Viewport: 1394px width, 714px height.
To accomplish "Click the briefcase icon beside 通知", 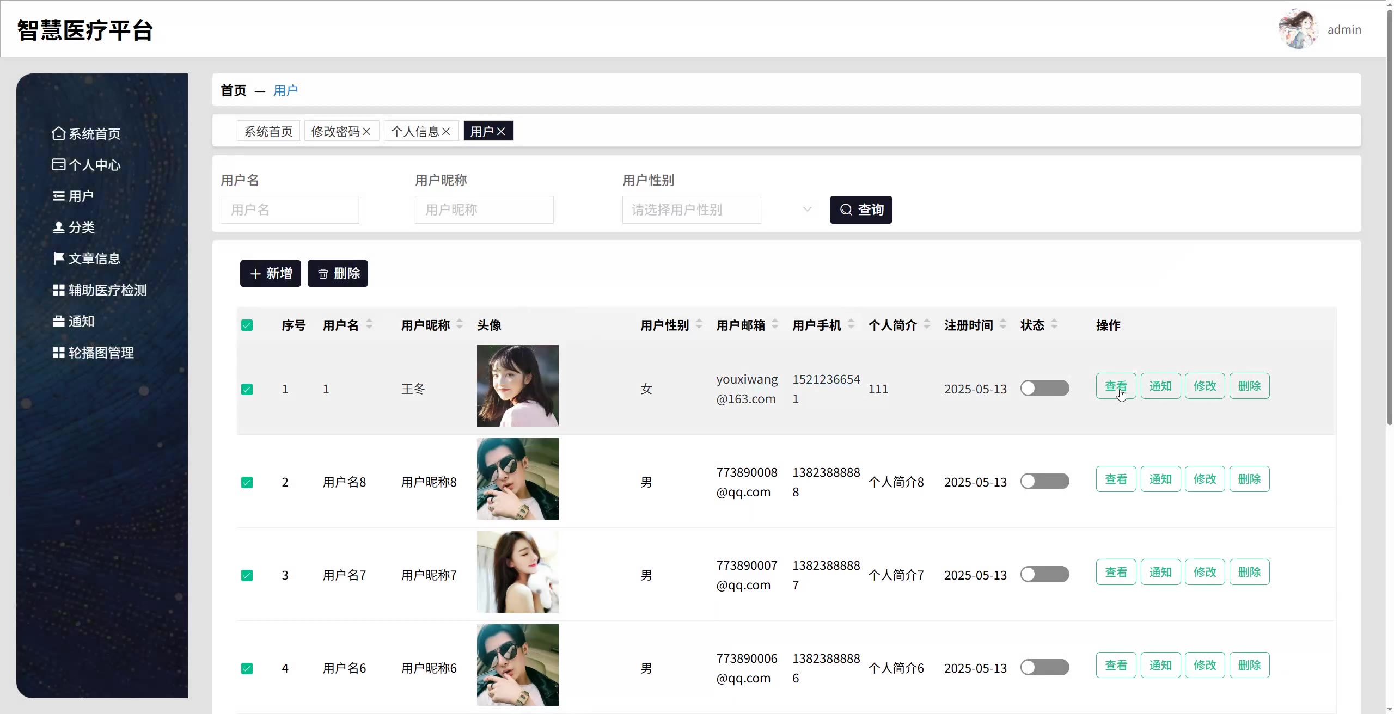I will pyautogui.click(x=58, y=321).
